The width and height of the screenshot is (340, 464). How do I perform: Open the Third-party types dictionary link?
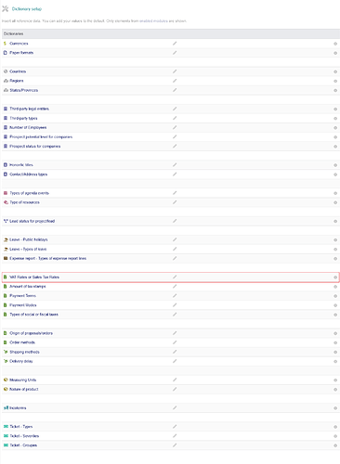pyautogui.click(x=23, y=118)
